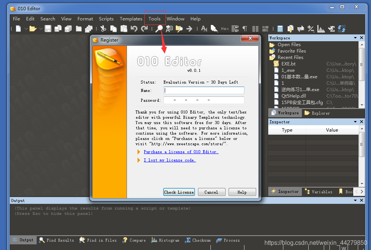Close the Register dialog

click(250, 38)
